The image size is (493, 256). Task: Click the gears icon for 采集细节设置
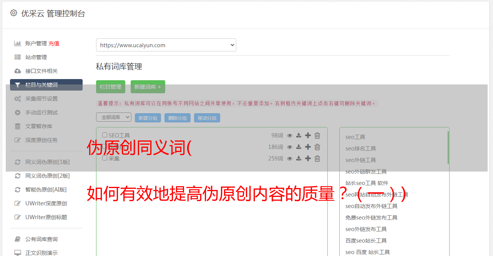17,99
